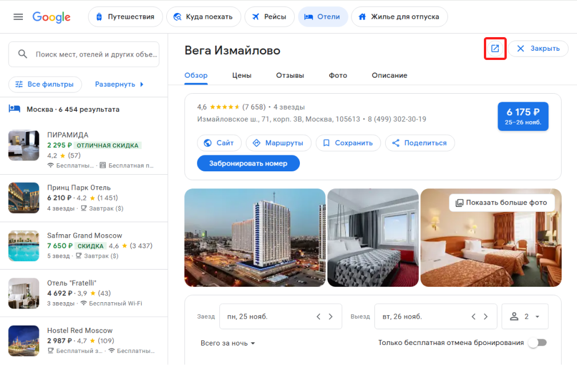Click 'ОТЛИЧНАЯ СКИДКА' deal badge
The image size is (577, 365).
(x=107, y=145)
